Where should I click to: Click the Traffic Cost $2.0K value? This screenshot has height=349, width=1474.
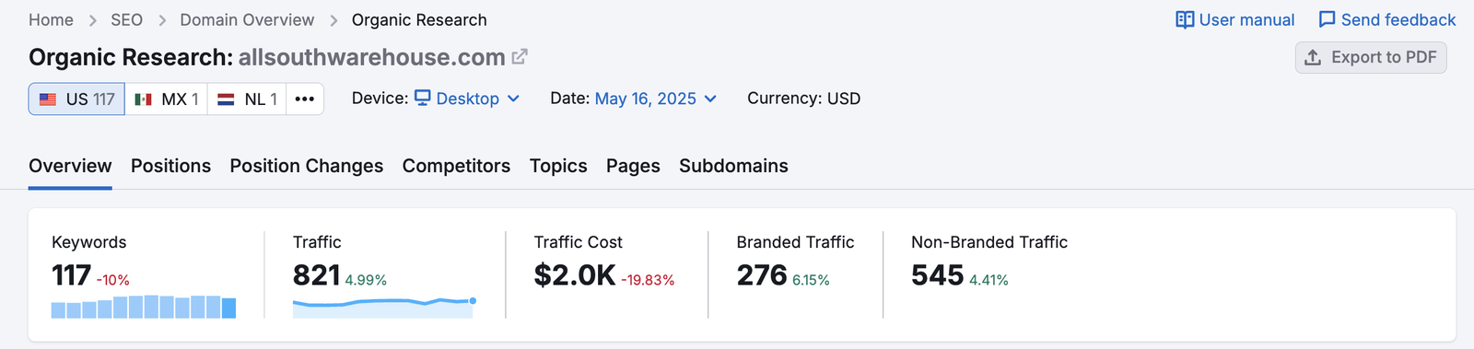575,275
